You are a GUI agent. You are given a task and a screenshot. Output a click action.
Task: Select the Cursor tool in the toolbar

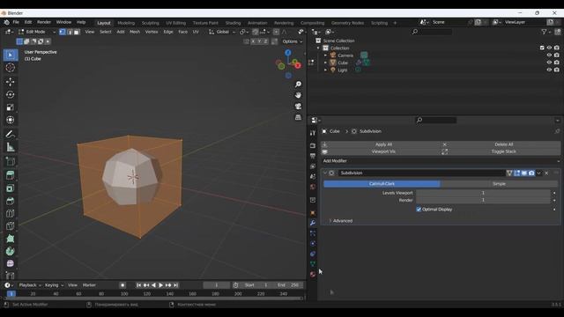(10, 68)
